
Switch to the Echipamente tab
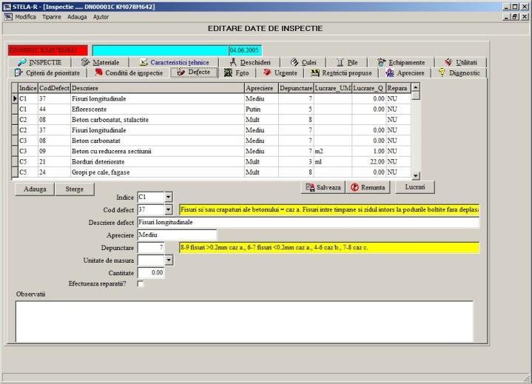click(401, 62)
